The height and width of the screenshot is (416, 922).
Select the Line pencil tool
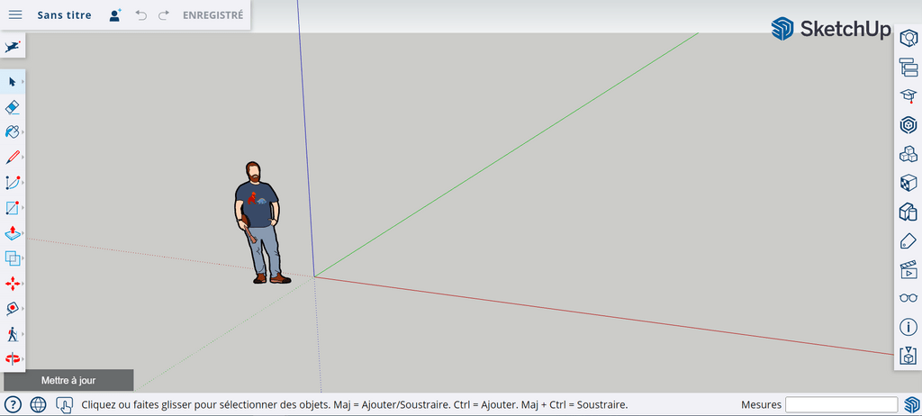click(x=12, y=157)
